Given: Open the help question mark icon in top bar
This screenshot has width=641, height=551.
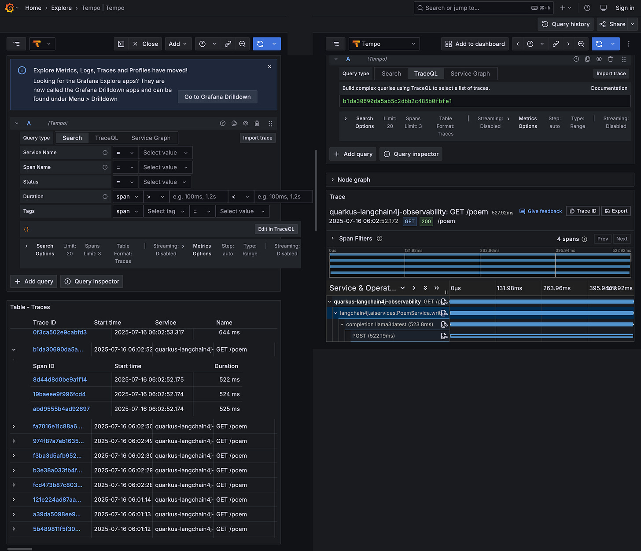Looking at the screenshot, I should tap(587, 8).
